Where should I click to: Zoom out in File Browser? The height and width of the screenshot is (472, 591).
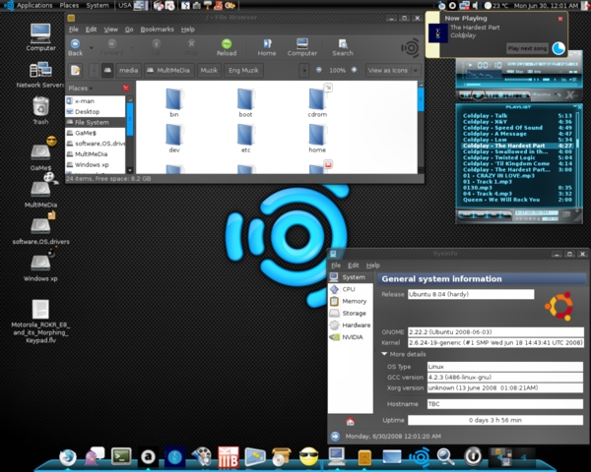319,70
